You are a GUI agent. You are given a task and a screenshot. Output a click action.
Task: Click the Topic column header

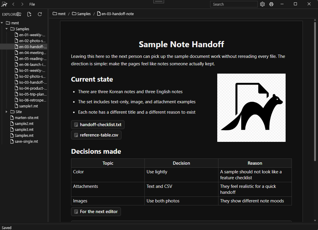pos(108,163)
